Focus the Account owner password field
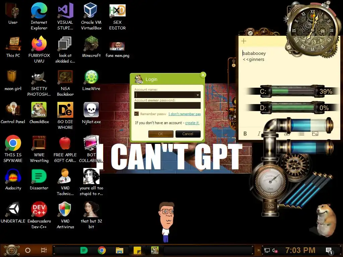Screen dimensions: 343x257 167,105
